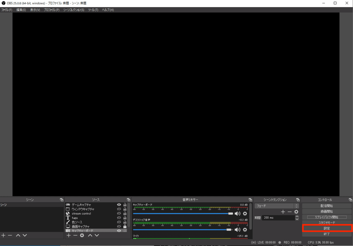Show 色ソース source via eye icon
The width and height of the screenshot is (353, 246).
pyautogui.click(x=119, y=222)
